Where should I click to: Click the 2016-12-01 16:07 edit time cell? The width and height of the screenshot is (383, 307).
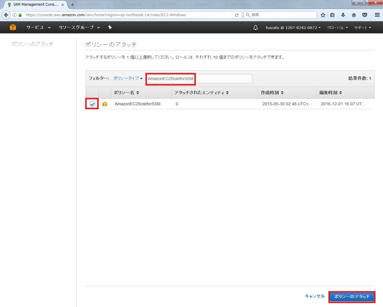(343, 104)
